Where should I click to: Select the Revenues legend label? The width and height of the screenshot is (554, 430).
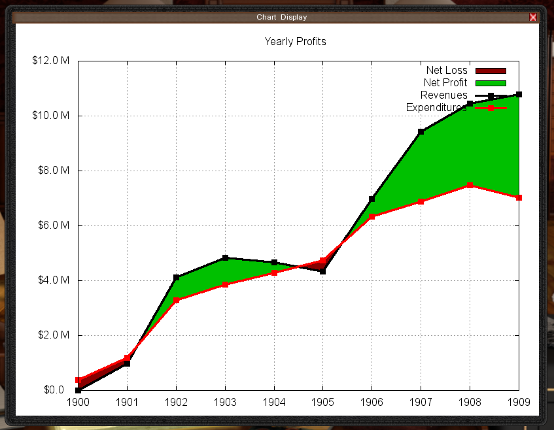(x=443, y=95)
